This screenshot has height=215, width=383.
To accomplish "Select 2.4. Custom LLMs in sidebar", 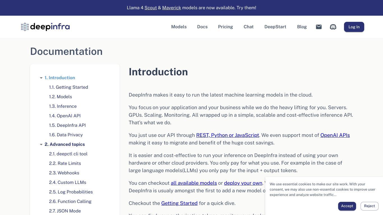I will [68, 183].
